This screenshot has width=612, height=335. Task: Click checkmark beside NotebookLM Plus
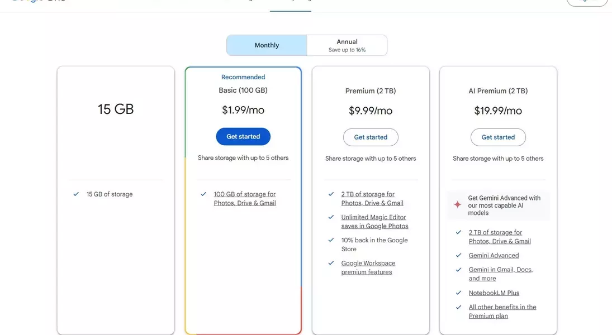click(x=459, y=293)
